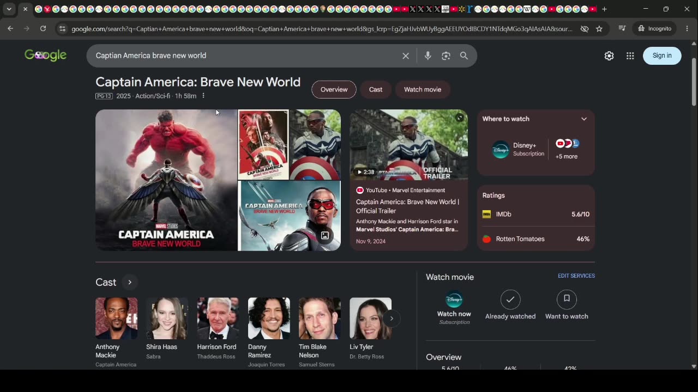Click the Sign in button

(x=662, y=56)
